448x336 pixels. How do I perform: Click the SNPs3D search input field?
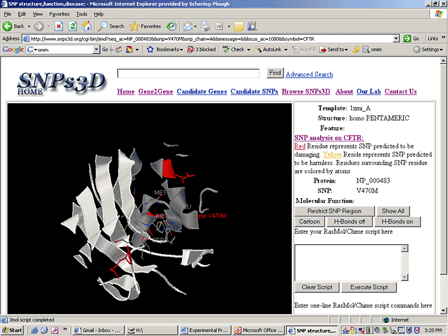coord(188,73)
